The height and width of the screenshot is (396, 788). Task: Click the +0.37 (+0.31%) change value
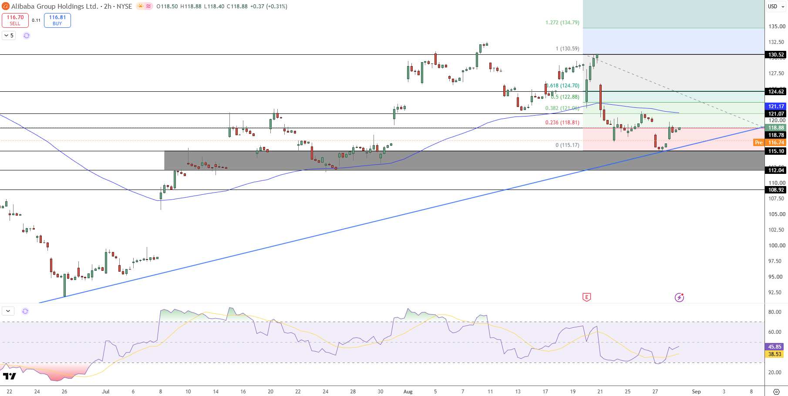[269, 7]
